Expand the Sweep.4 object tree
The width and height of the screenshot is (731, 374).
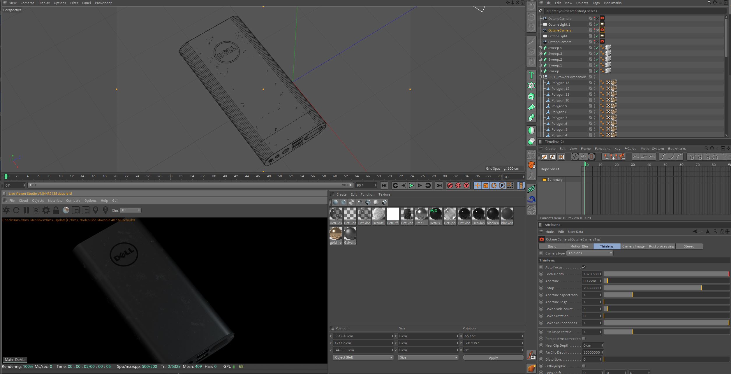tap(540, 48)
